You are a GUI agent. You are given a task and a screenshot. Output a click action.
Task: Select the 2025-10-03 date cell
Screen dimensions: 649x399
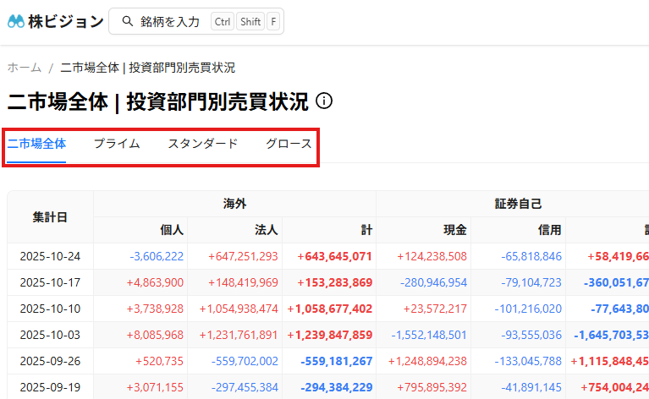(50, 335)
